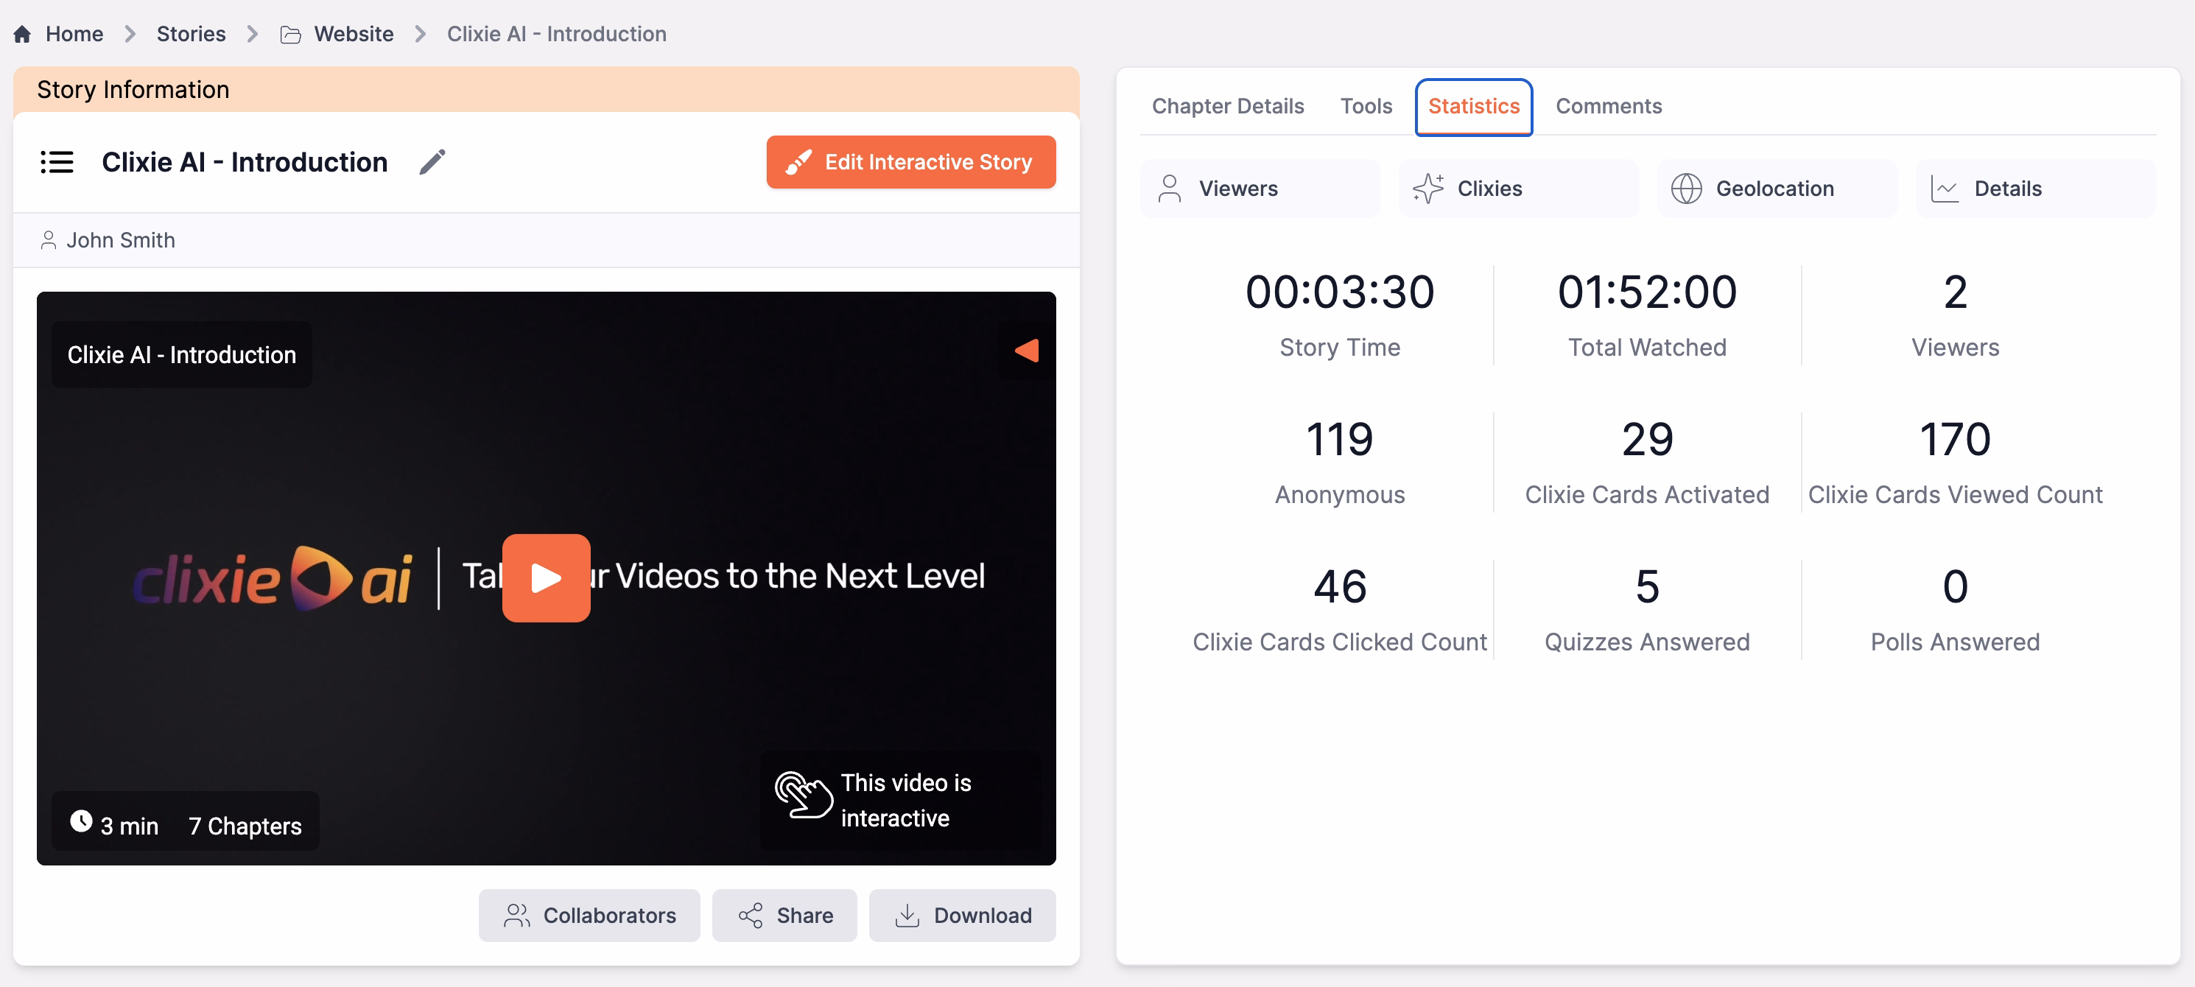
Task: Click the Story Information header
Action: (133, 90)
